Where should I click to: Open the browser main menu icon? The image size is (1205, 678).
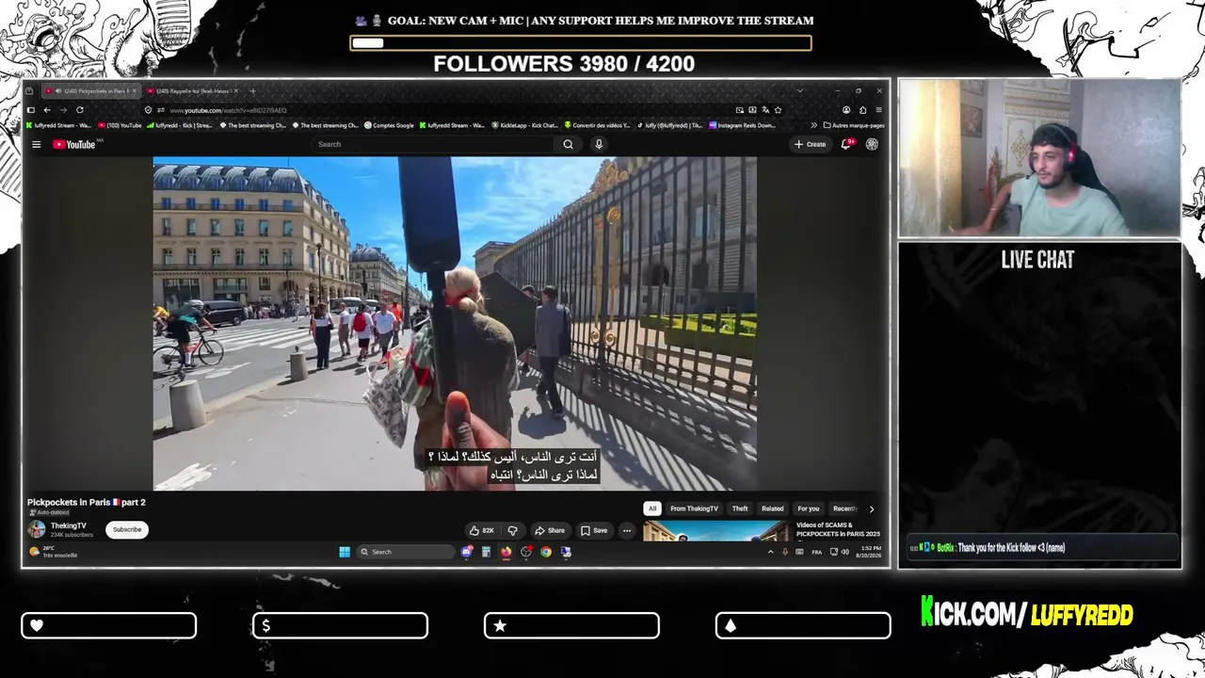click(879, 110)
